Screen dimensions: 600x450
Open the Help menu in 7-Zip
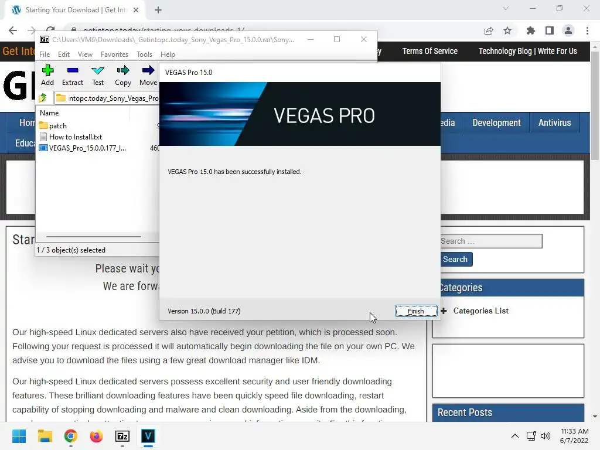[x=168, y=54]
